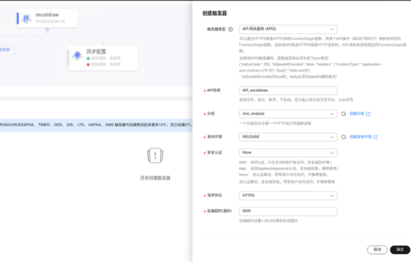Click the empty trigger placeholder icon
This screenshot has width=411, height=262.
pos(155,156)
